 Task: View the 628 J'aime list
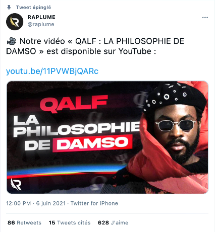click(113, 222)
